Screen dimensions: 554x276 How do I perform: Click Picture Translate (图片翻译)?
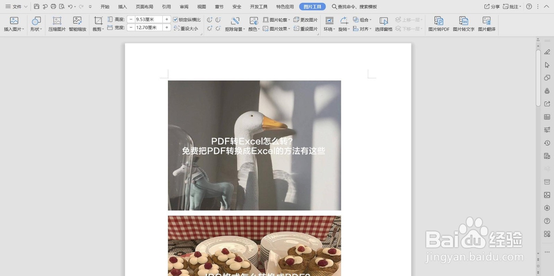[487, 24]
